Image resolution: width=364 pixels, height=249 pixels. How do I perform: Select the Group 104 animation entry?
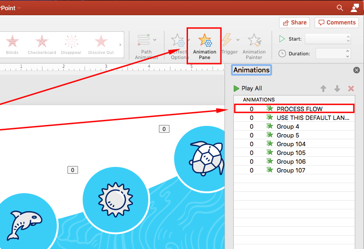(x=291, y=144)
